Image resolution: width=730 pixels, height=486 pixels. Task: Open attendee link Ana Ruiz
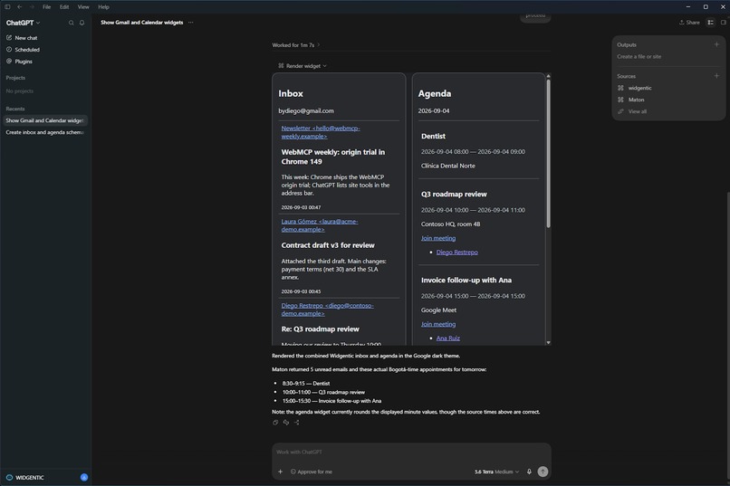tap(447, 338)
